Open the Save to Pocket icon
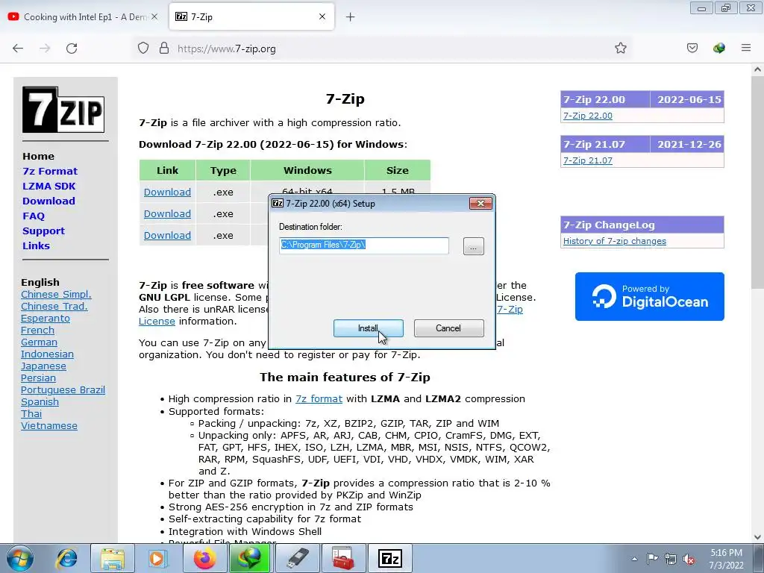The image size is (764, 573). 692,48
